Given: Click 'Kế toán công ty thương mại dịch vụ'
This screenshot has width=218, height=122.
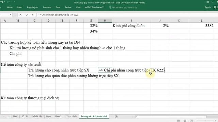Looking at the screenshot, I should coord(30,98).
